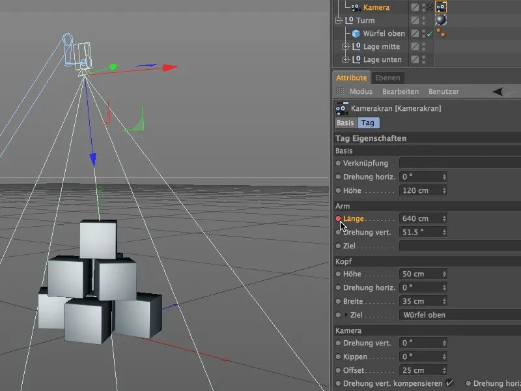Click stepper arrows of Kopf Höhe field
521x391 pixels.
click(444, 274)
